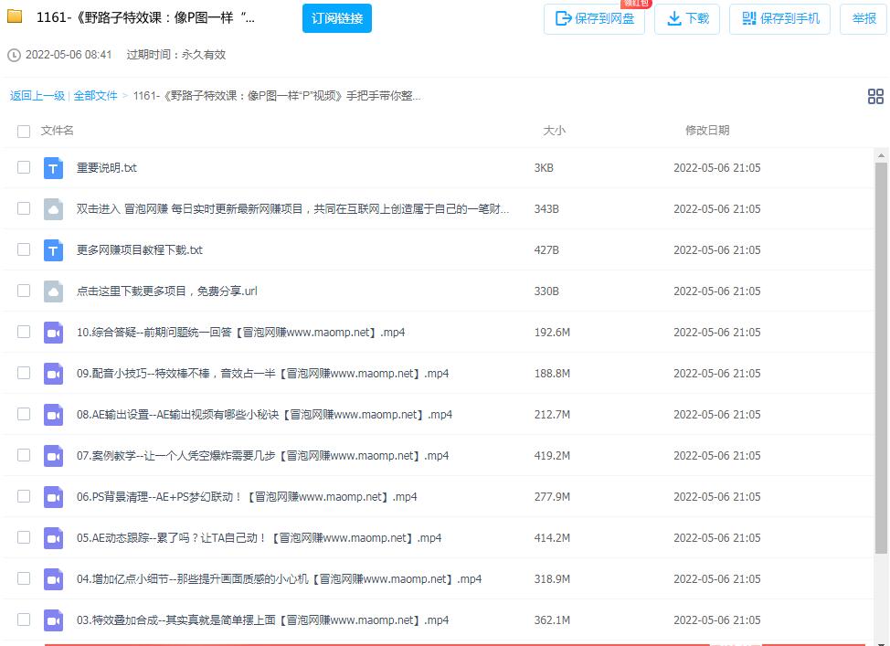Check the box for 08.AE输出设置 video
The height and width of the screenshot is (646, 890).
click(x=24, y=414)
